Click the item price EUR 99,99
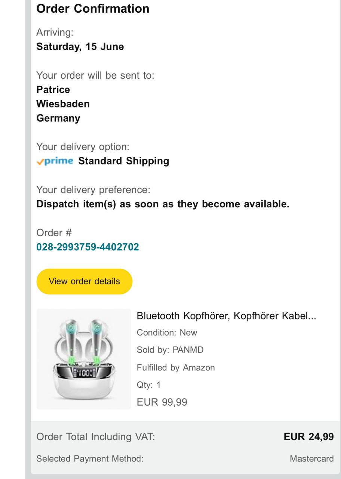Screen dimensions: 341x479 (162, 402)
